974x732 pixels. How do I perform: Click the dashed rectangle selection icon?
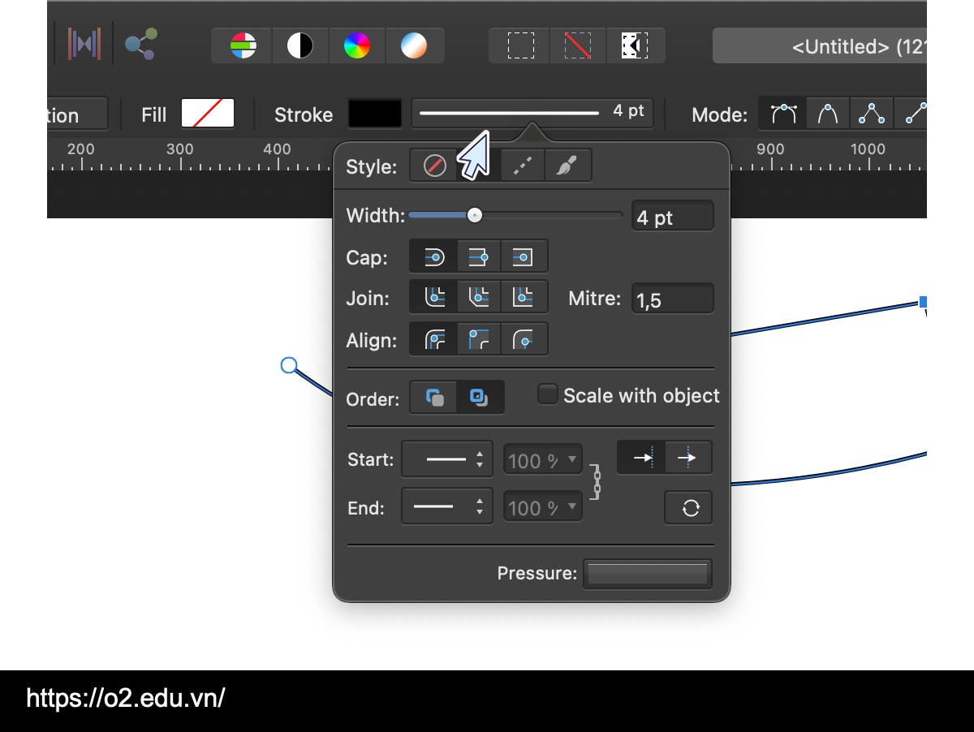(x=520, y=45)
